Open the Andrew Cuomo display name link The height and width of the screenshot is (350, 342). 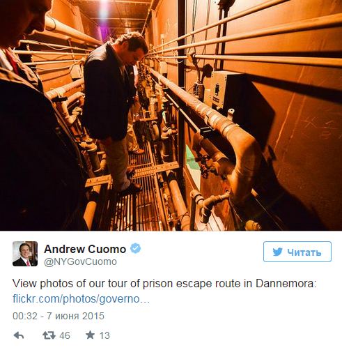click(85, 249)
